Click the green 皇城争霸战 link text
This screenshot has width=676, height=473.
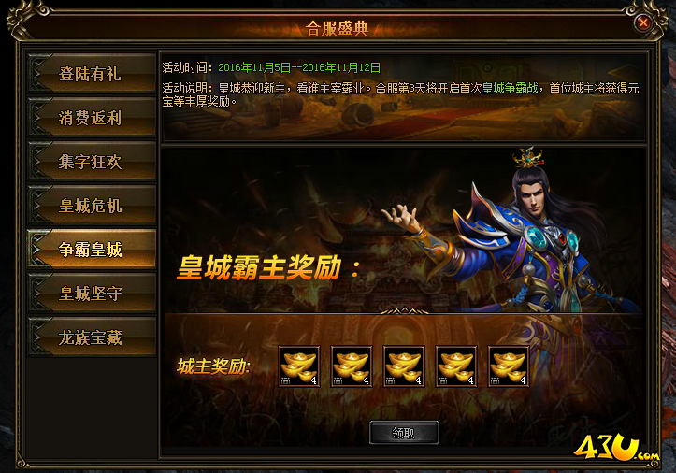pyautogui.click(x=510, y=89)
